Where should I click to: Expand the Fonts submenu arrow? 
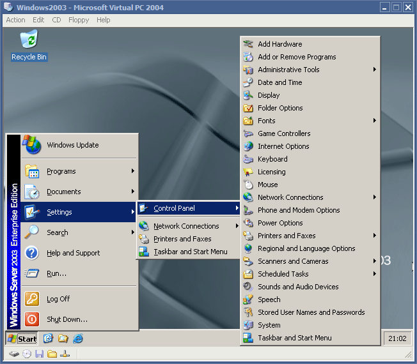coord(374,121)
